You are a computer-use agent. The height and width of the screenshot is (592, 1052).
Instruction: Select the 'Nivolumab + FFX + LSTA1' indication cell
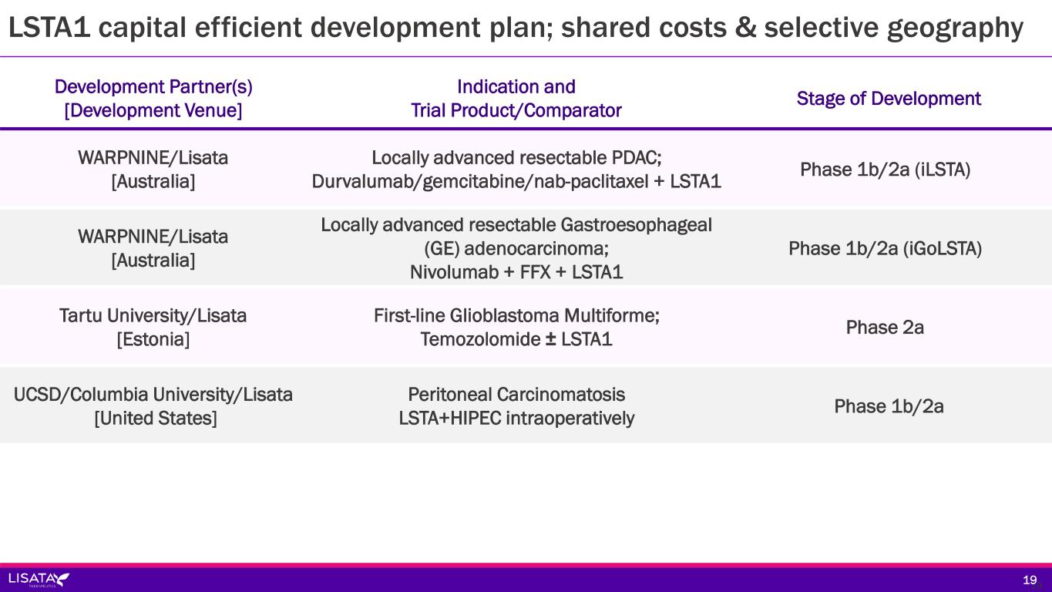[516, 272]
